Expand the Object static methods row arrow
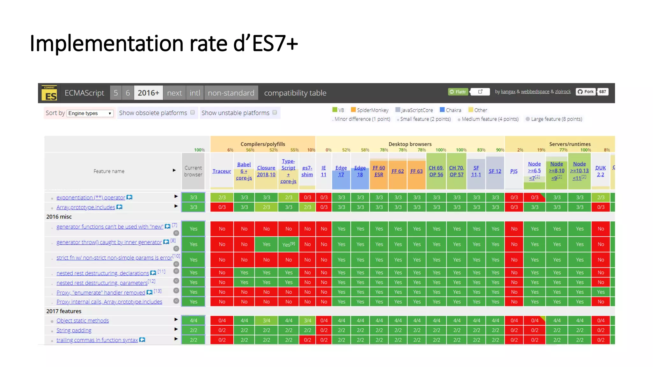Screen dimensions: 653x367 click(176, 319)
